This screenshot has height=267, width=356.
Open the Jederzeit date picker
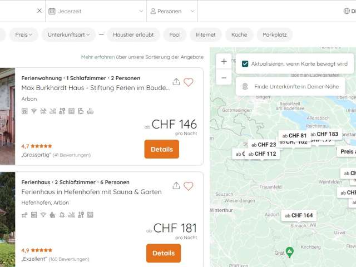(x=96, y=11)
